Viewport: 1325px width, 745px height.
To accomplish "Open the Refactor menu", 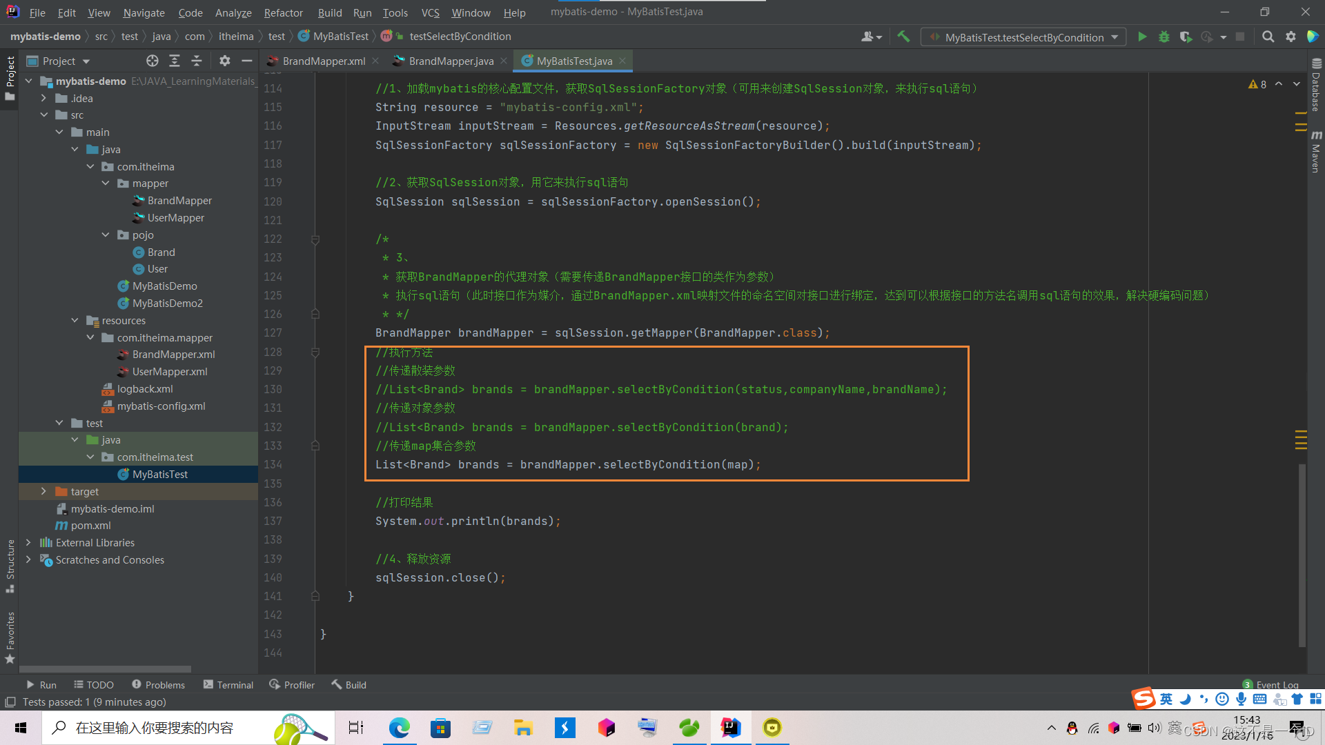I will pyautogui.click(x=283, y=12).
